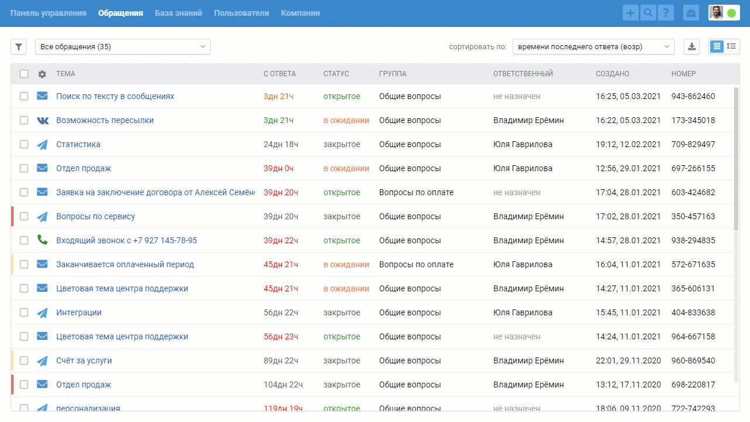
Task: Open the sort-by dropdown
Action: tap(593, 47)
